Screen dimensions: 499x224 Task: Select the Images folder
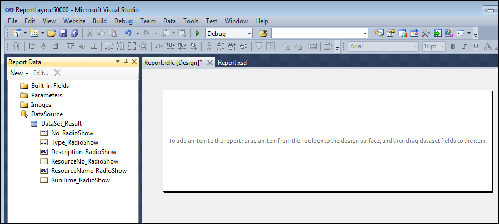[35, 105]
